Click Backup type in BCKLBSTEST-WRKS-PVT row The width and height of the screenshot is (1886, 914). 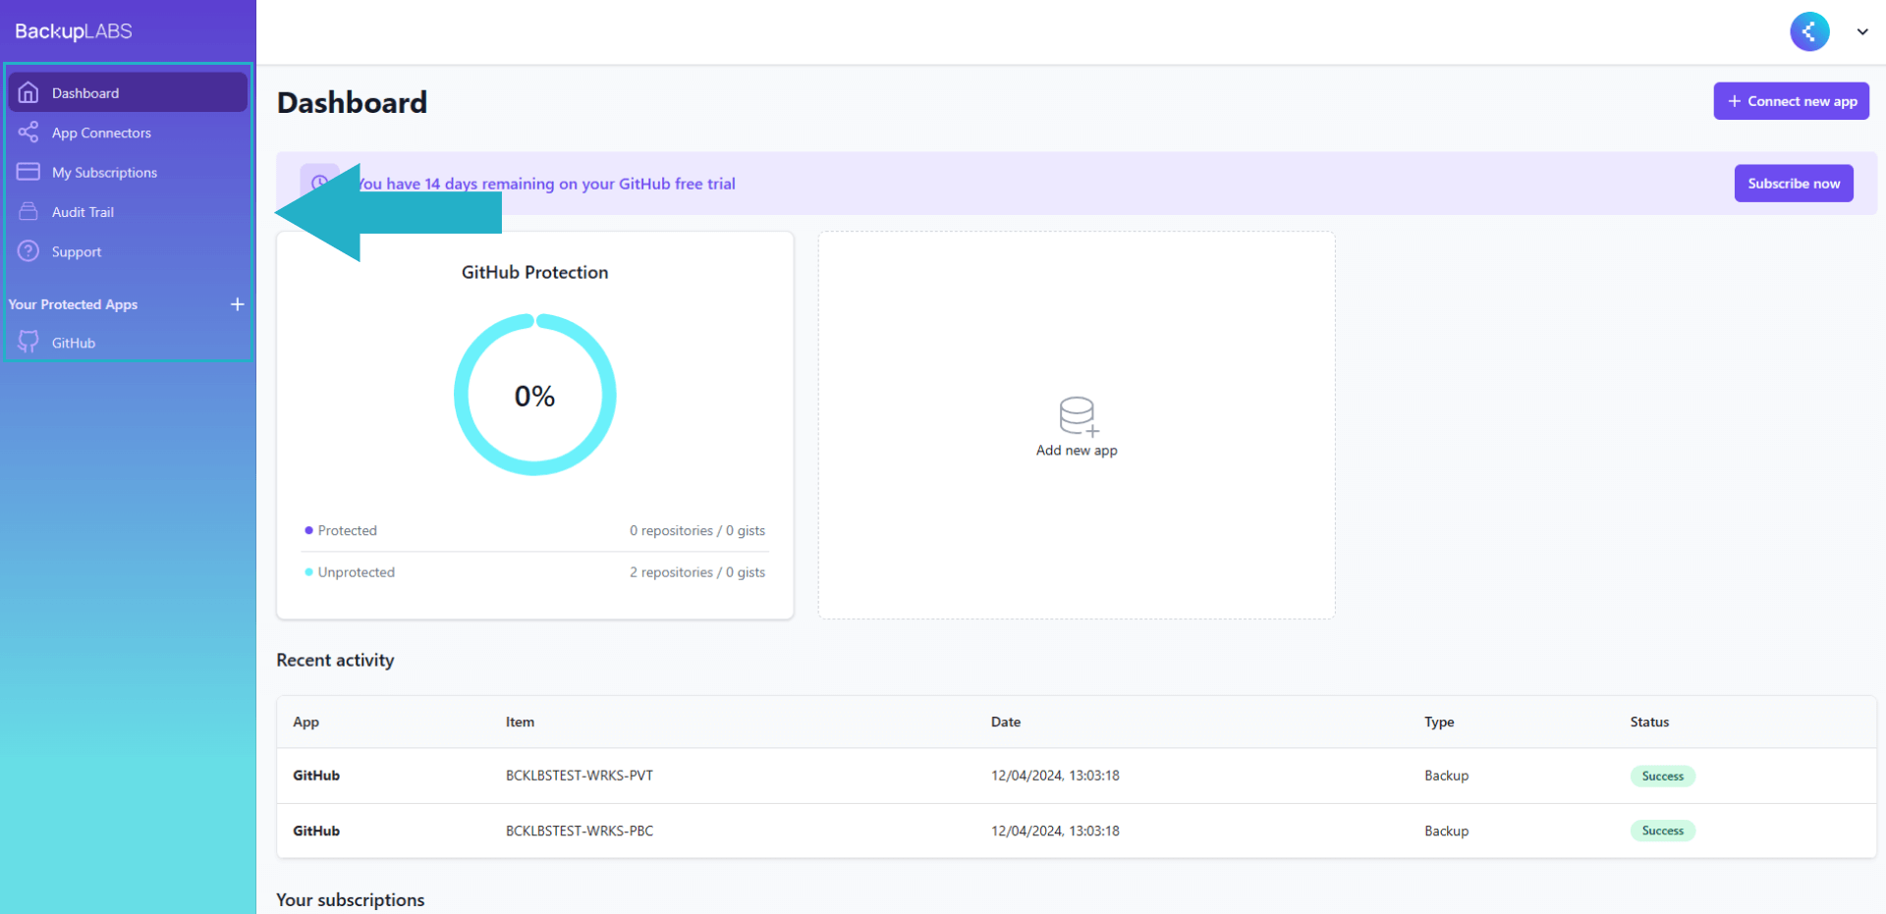click(x=1447, y=776)
